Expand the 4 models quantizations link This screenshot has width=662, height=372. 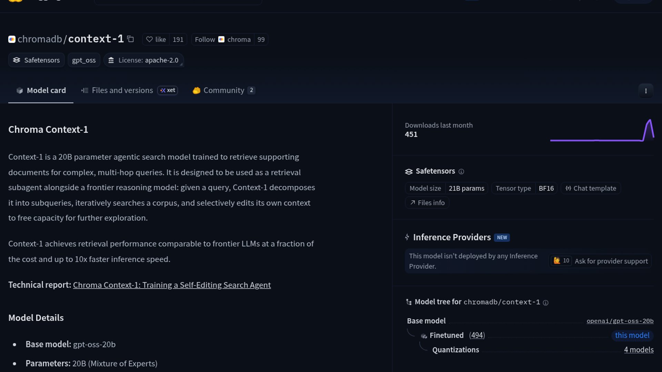click(x=639, y=350)
